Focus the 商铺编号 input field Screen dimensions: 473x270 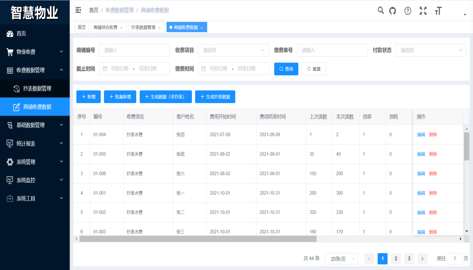[134, 50]
